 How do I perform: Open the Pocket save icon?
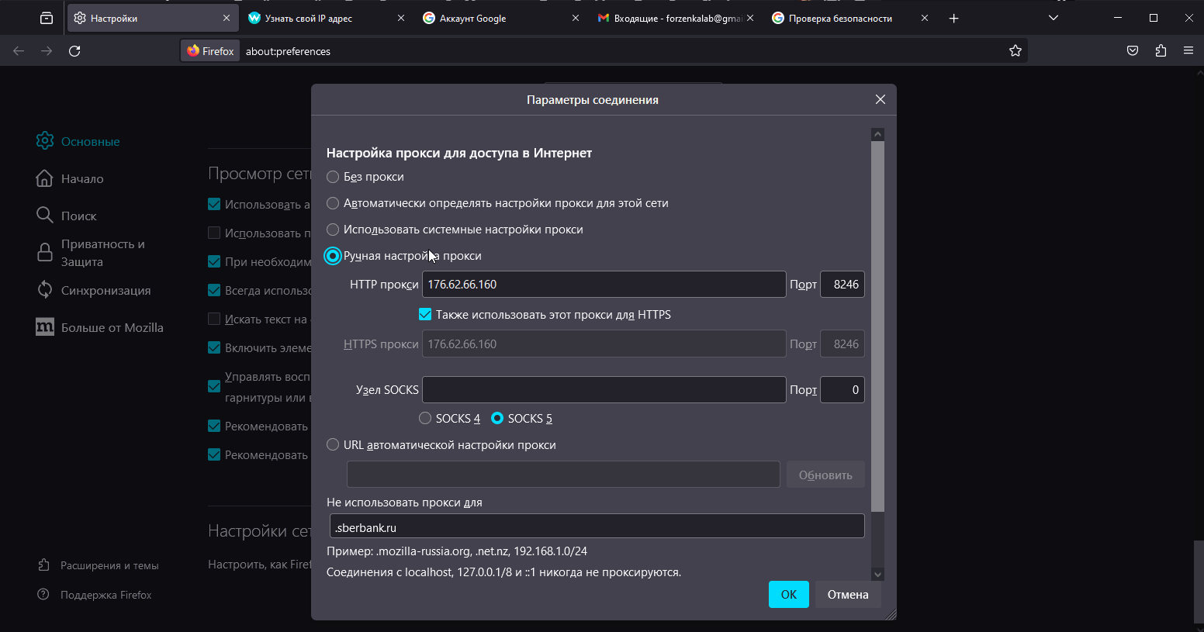coord(1133,51)
